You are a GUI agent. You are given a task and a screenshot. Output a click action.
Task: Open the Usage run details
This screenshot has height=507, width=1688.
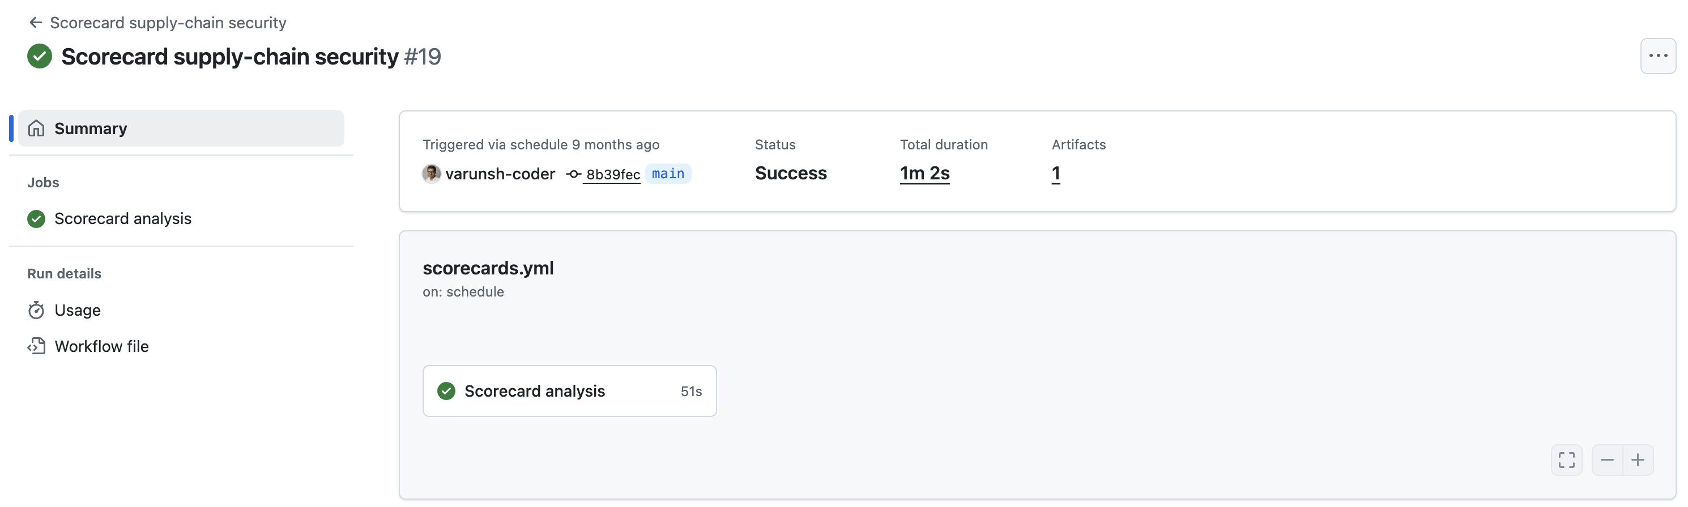78,310
